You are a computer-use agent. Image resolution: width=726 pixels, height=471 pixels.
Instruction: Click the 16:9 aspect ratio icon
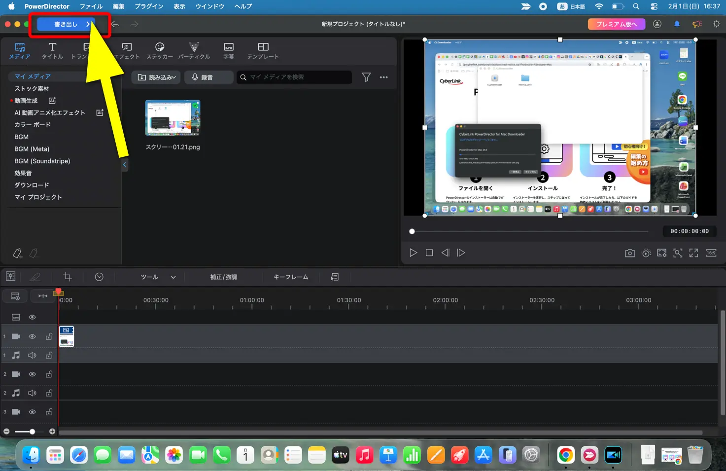pos(711,253)
